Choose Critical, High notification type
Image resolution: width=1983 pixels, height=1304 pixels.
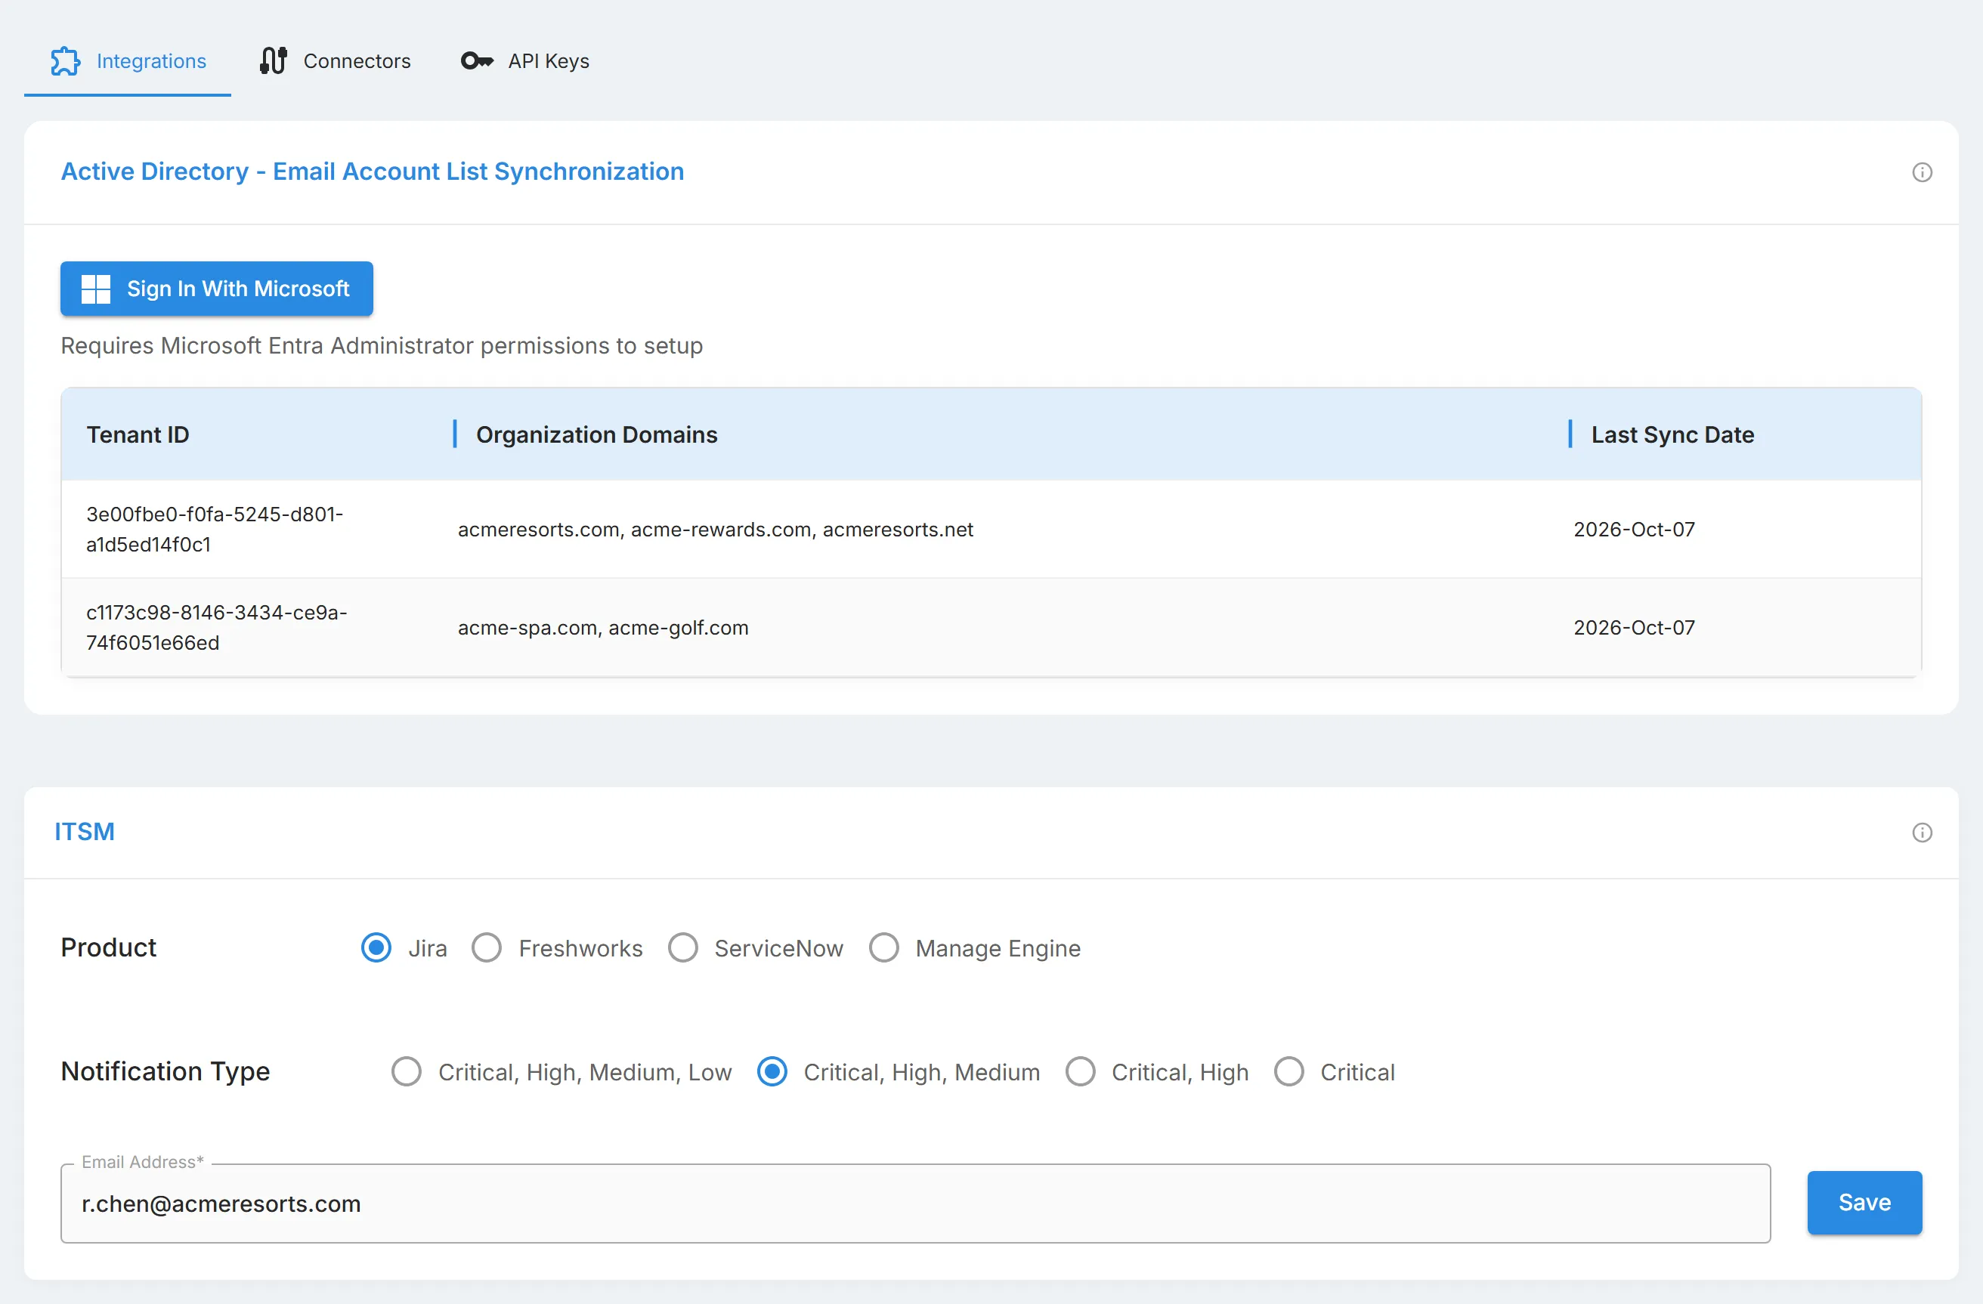coord(1081,1071)
